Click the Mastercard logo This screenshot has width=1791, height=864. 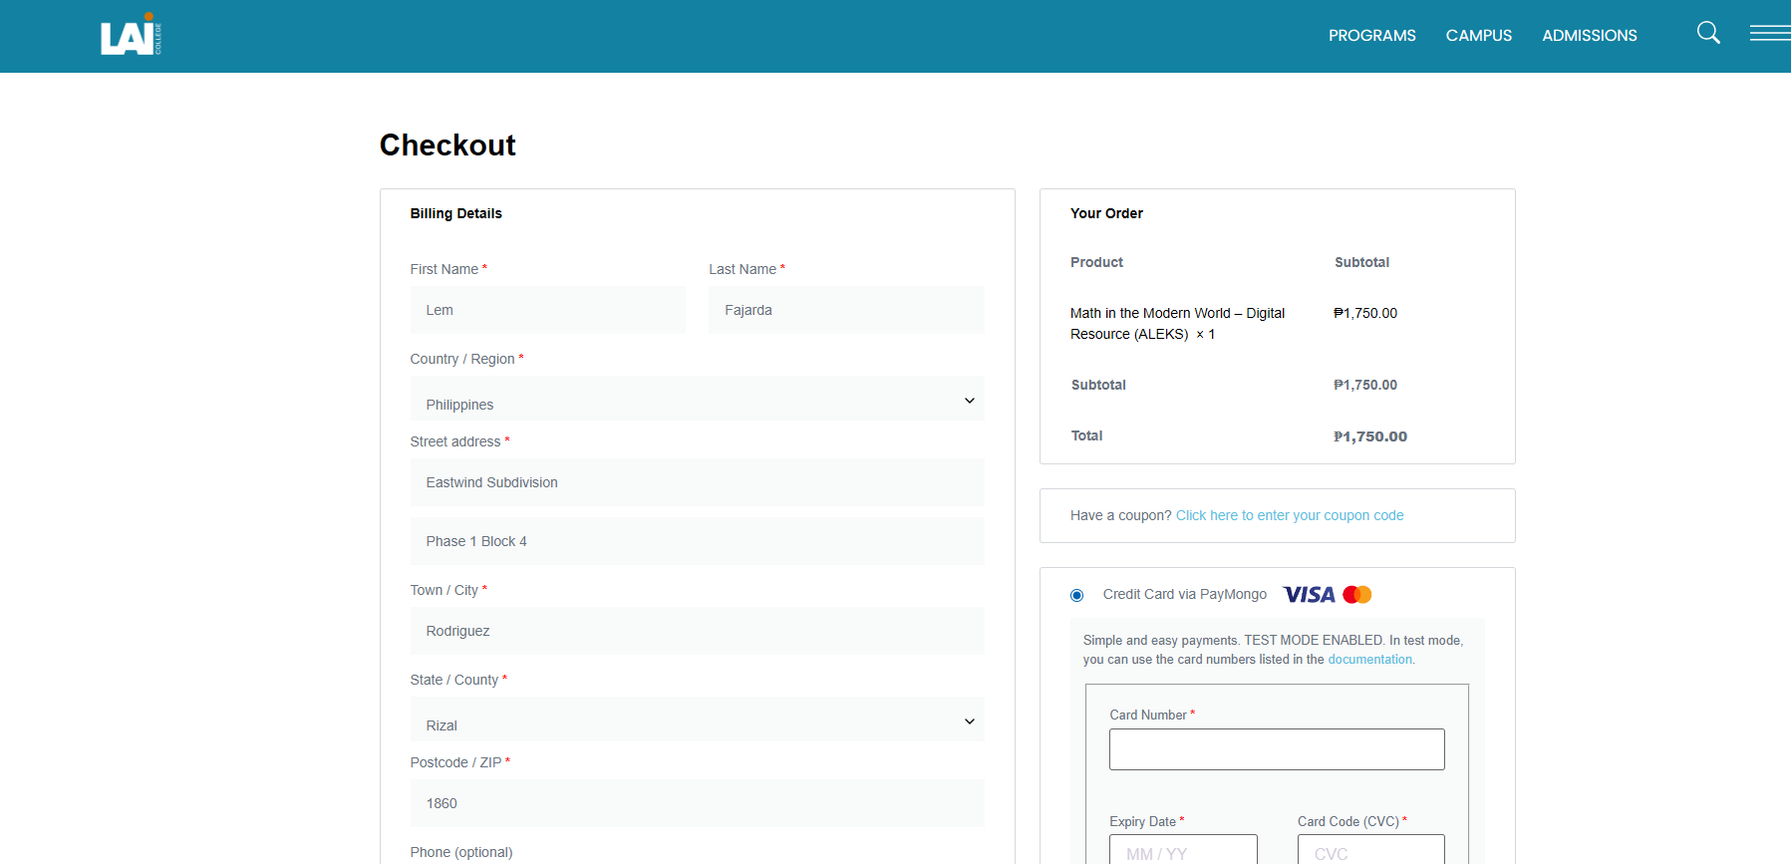1357,595
